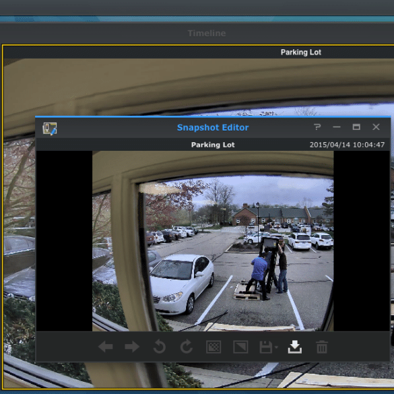Click the Snapshot Editor title text
394x394 pixels.
coord(213,127)
